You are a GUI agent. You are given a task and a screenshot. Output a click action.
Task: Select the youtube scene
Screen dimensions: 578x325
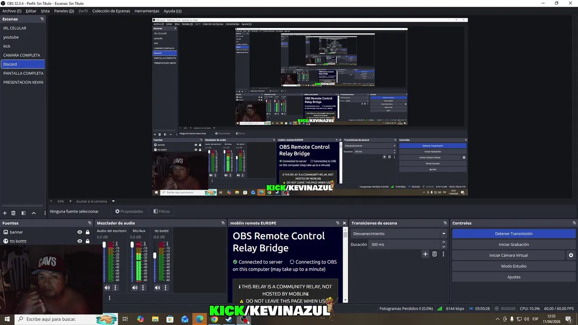23,37
